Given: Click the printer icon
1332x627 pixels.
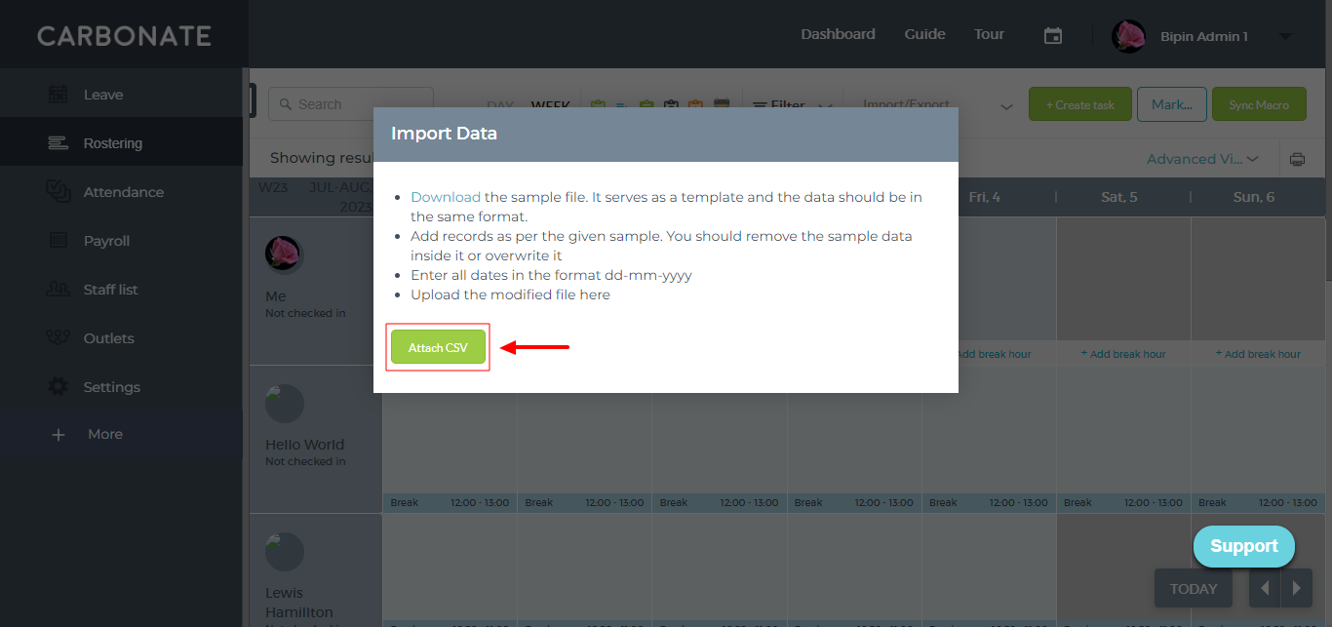Looking at the screenshot, I should 1297,159.
